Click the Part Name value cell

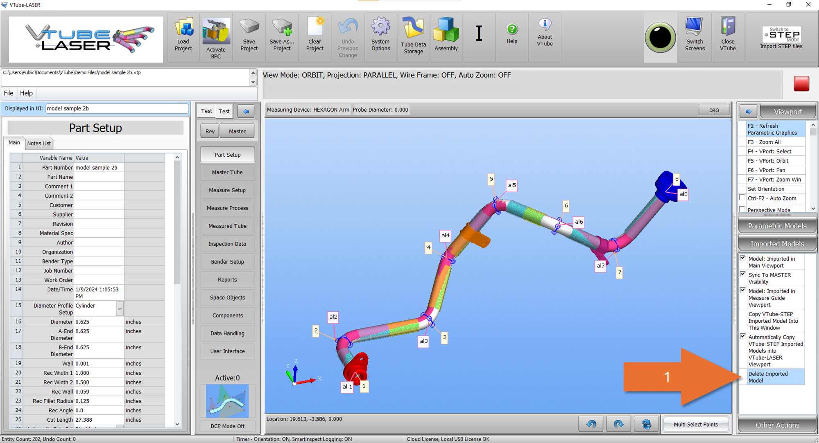[x=99, y=177]
